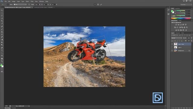
Task: Select the Clone Stamp tool
Action: [2, 32]
